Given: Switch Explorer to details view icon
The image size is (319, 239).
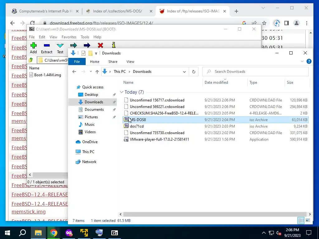Looking at the screenshot, I should click(x=301, y=220).
